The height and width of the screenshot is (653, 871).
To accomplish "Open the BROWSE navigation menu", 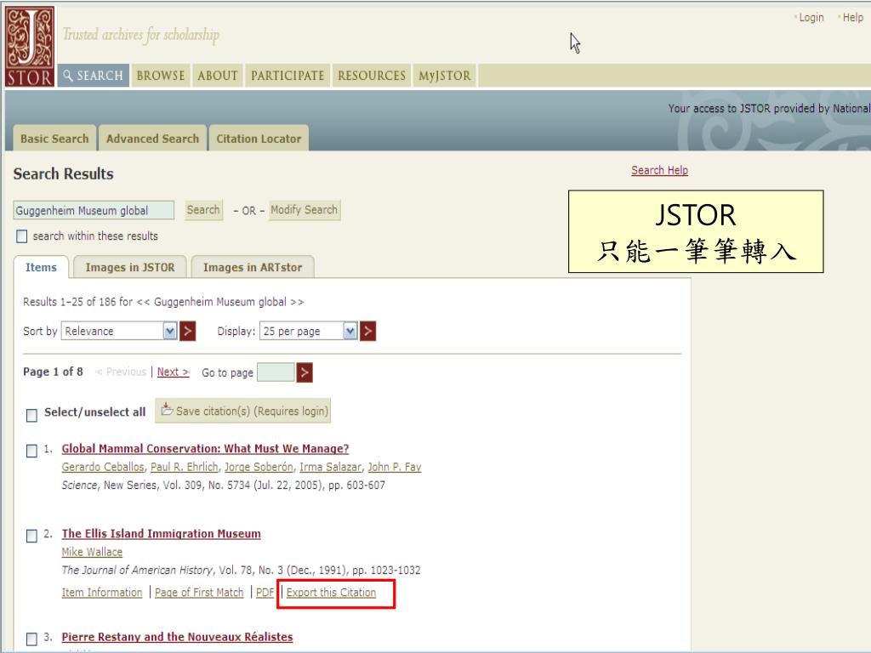I will click(161, 76).
